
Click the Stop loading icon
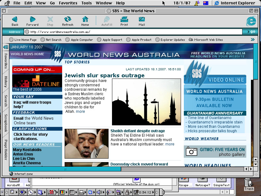50,21
